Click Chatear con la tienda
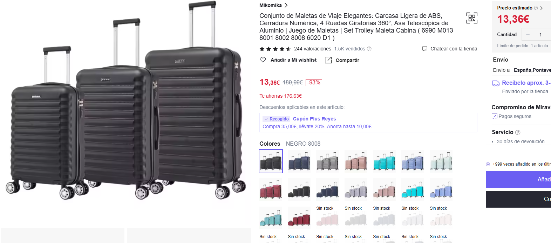This screenshot has width=551, height=243. click(454, 49)
